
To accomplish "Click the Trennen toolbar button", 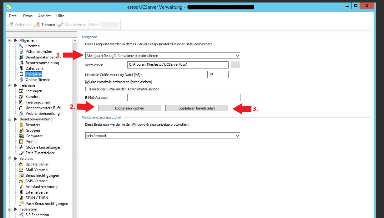I will click(x=45, y=25).
